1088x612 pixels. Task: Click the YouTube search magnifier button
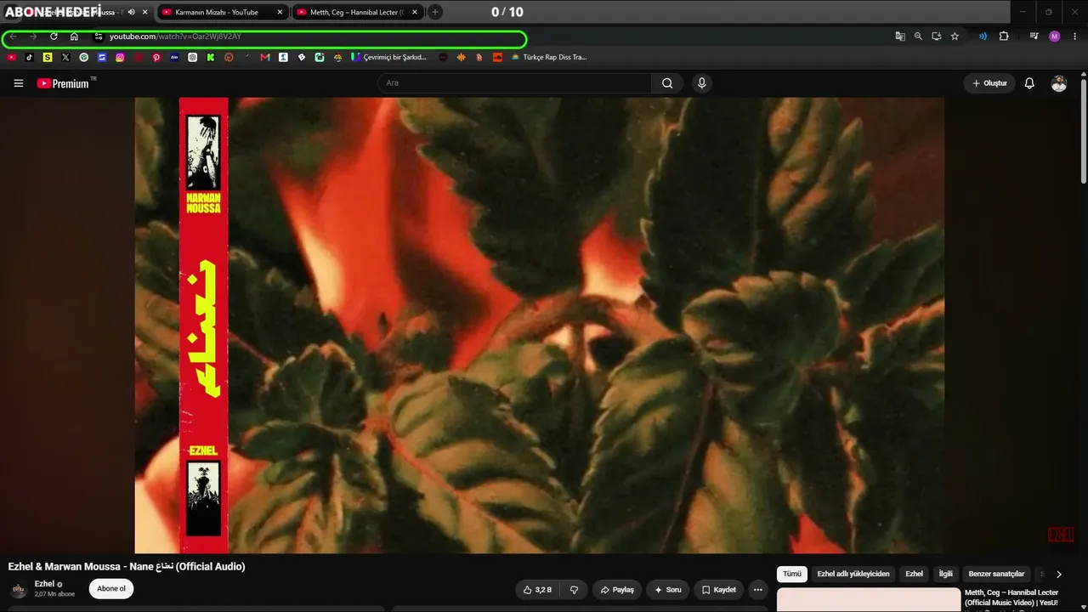667,83
